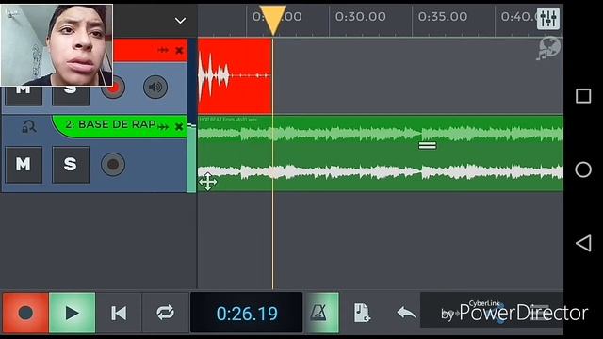603x339 pixels.
Task: Tap the lock icon on BASE DE RAP track
Action: pos(28,126)
